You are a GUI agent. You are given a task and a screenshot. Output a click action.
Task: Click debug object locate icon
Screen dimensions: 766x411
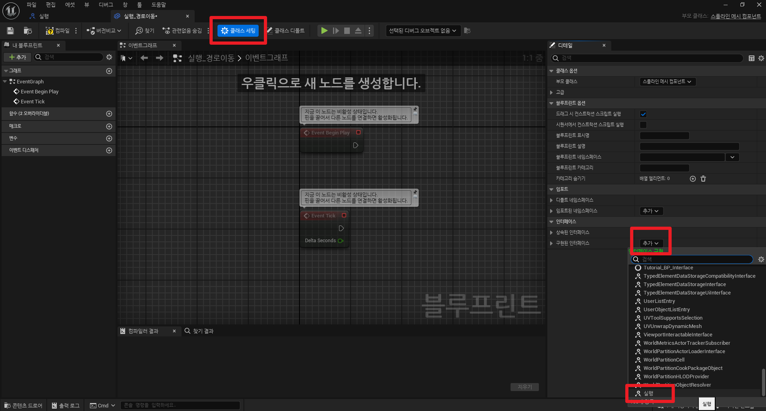point(467,31)
